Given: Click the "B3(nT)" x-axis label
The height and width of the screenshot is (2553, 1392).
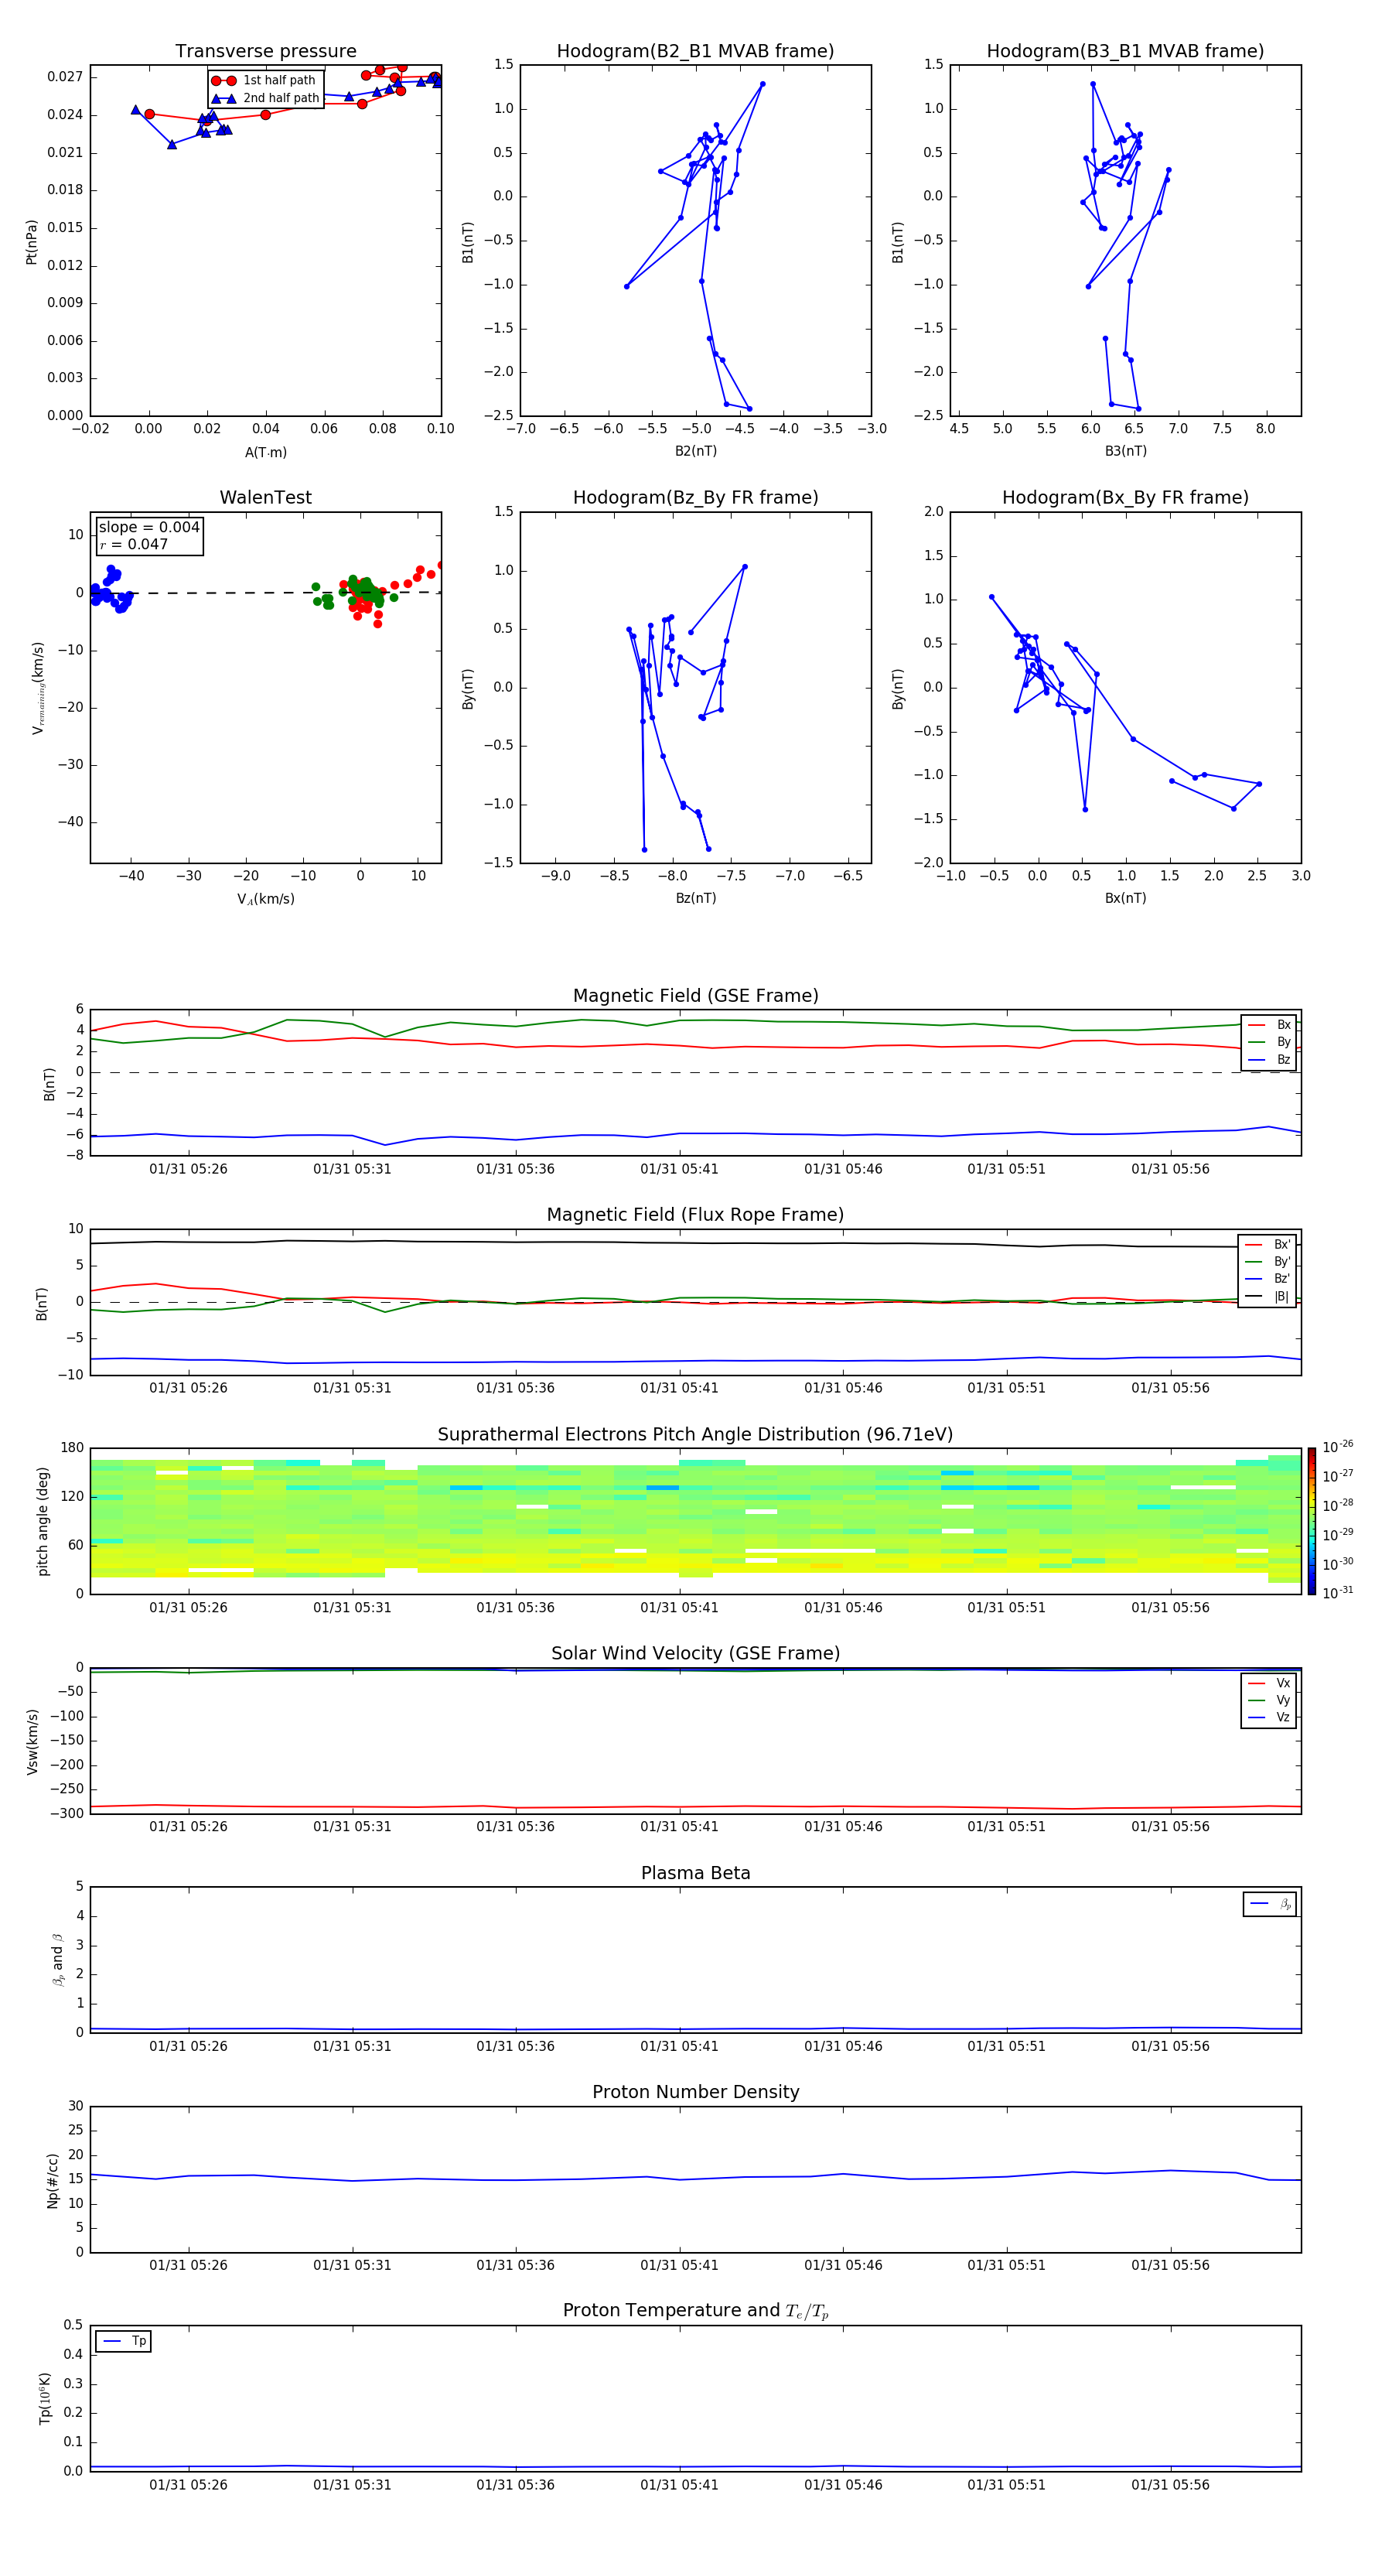Looking at the screenshot, I should (1125, 451).
